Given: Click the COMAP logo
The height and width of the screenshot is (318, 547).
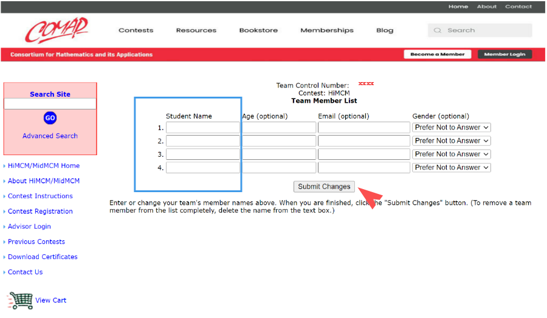Looking at the screenshot, I should click(x=57, y=30).
